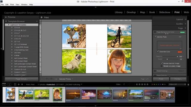
Task: Uncheck Render behind image
Action: [162, 63]
